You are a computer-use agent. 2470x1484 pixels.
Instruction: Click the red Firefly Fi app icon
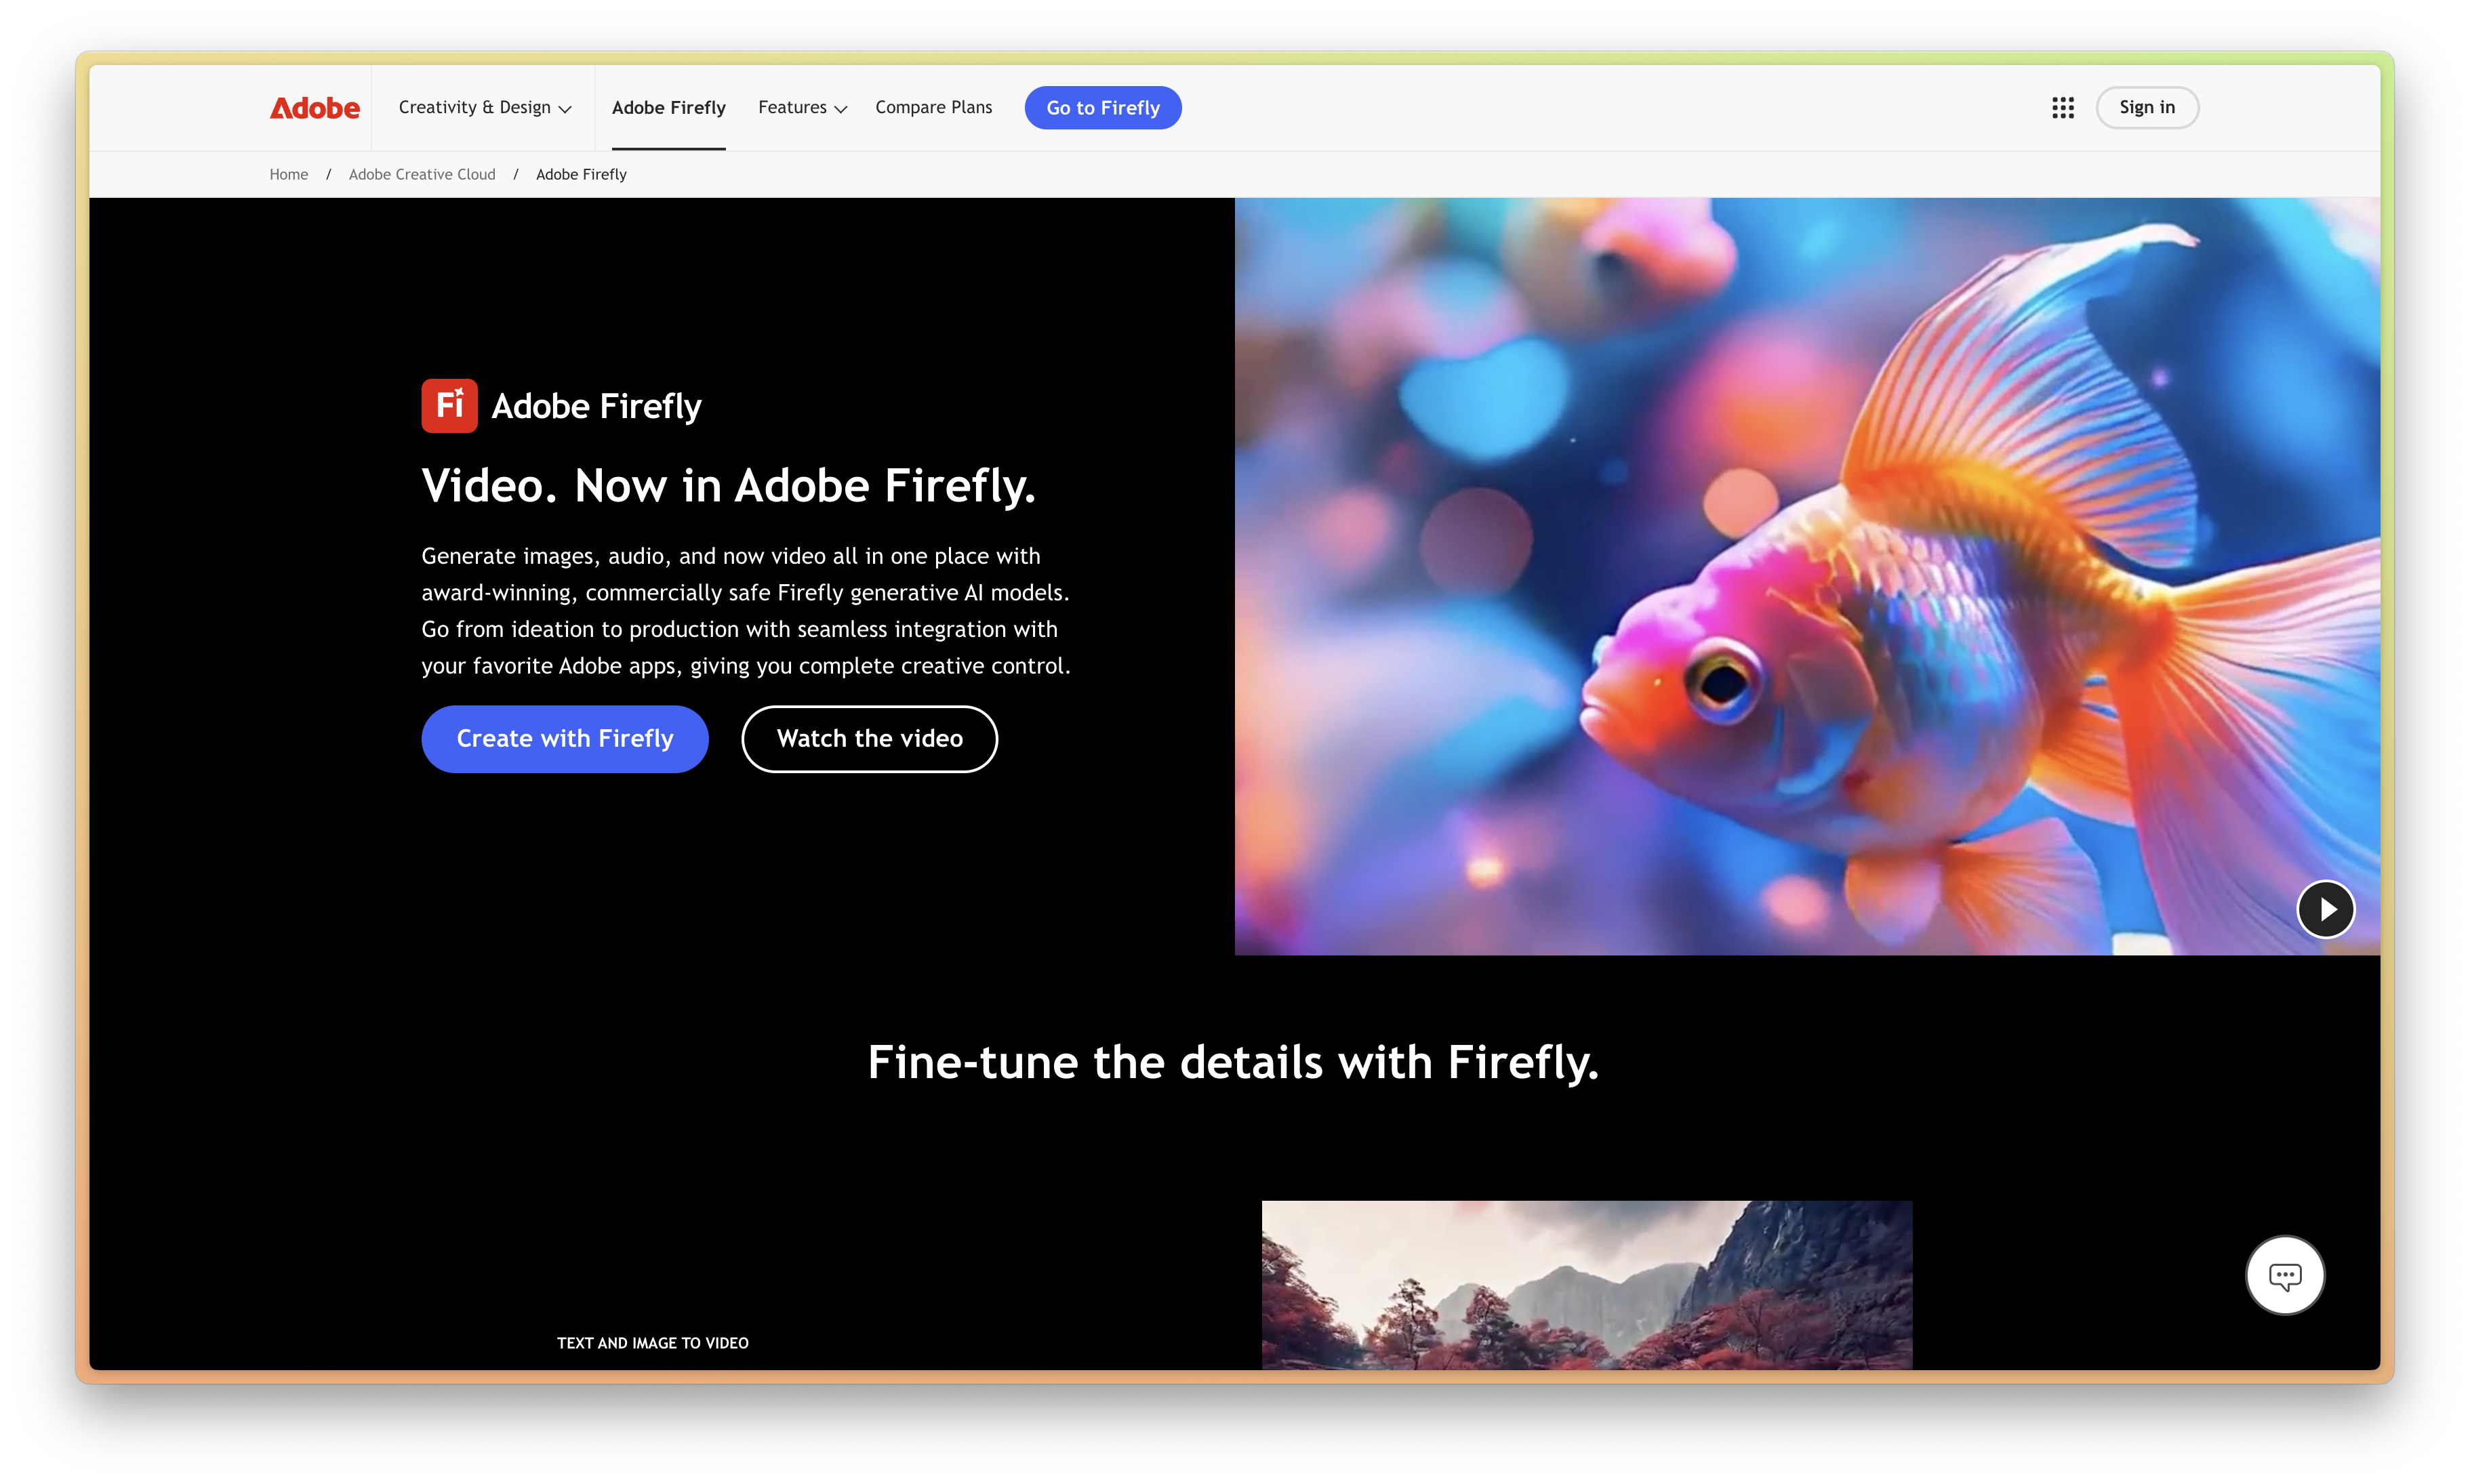tap(449, 405)
